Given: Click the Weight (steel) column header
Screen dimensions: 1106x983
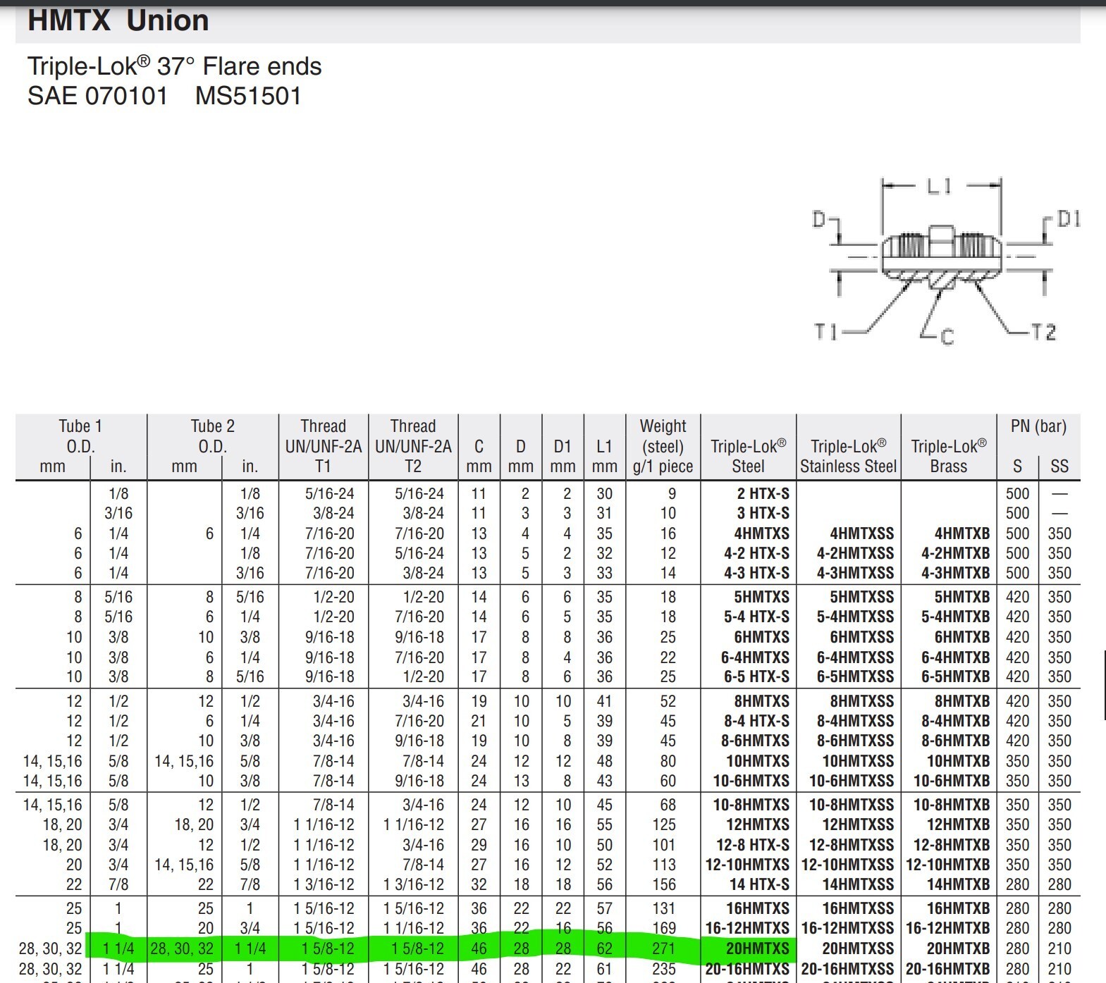Looking at the screenshot, I should coord(663,446).
